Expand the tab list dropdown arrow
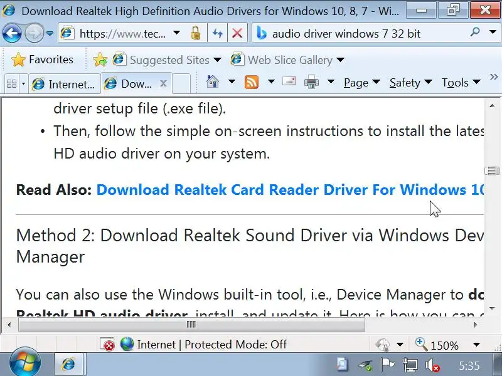 coord(23,84)
